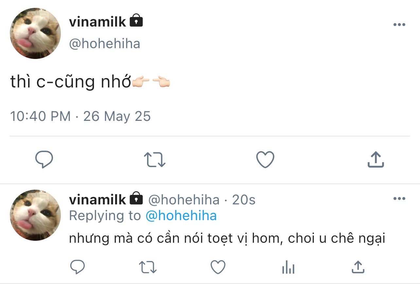Click the 10:40 PM · 26 May 25 timestamp
Image resolution: width=420 pixels, height=284 pixels.
click(80, 116)
